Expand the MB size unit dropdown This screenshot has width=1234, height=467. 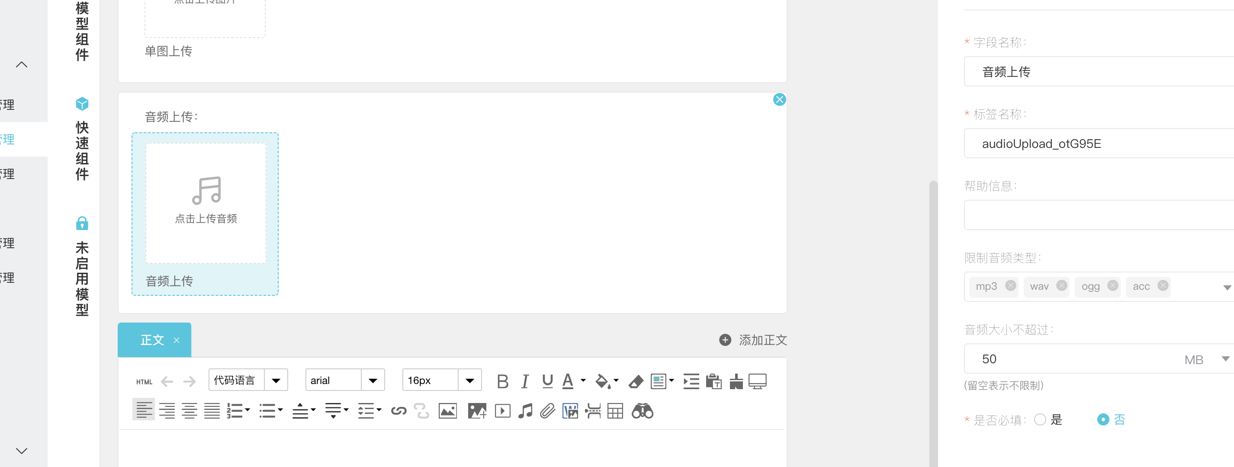[1224, 359]
